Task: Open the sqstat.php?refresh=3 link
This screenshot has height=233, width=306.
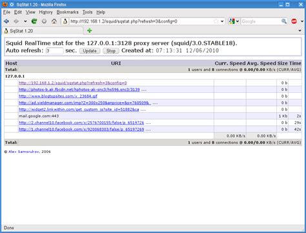Action: (x=73, y=83)
